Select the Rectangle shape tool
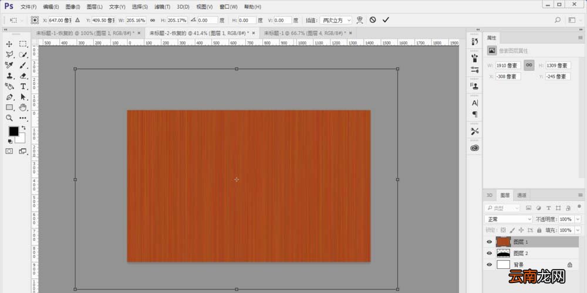Viewport: 587px width, 293px height. click(9, 107)
